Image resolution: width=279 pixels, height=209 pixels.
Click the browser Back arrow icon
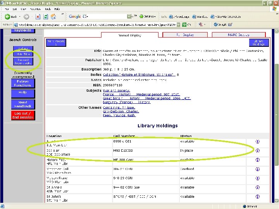point(7,17)
